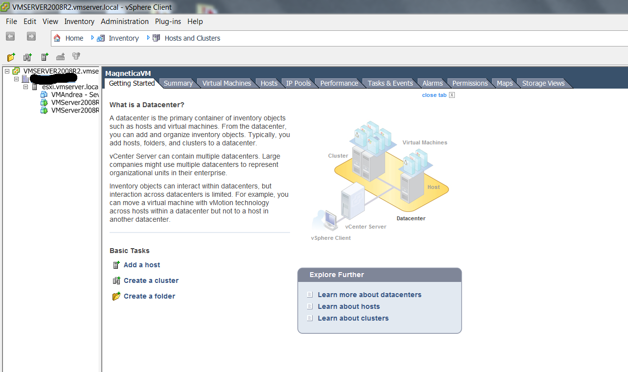This screenshot has height=372, width=628.
Task: Click the 'Home' breadcrumb text
Action: point(74,38)
